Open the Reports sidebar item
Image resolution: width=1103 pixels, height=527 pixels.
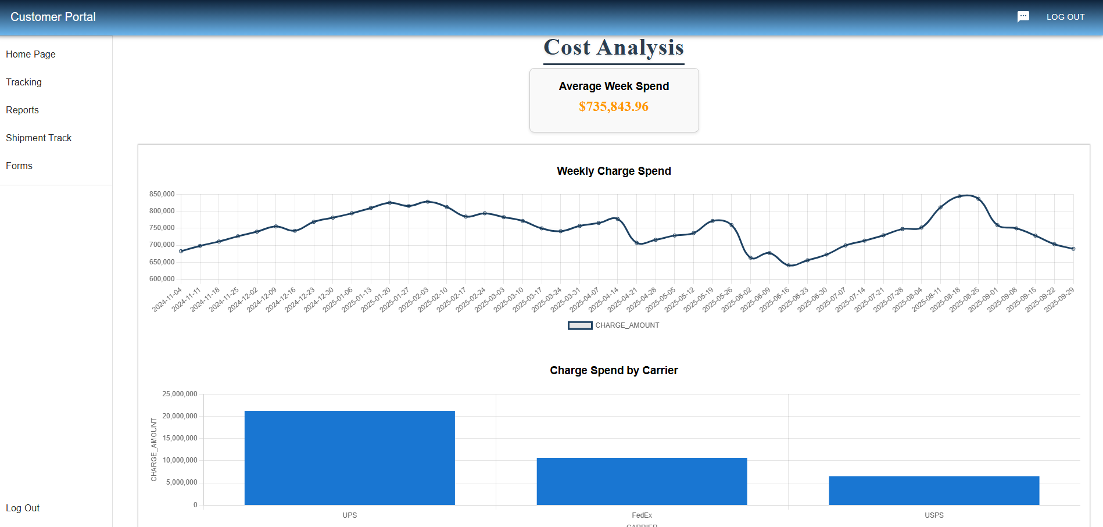[23, 110]
